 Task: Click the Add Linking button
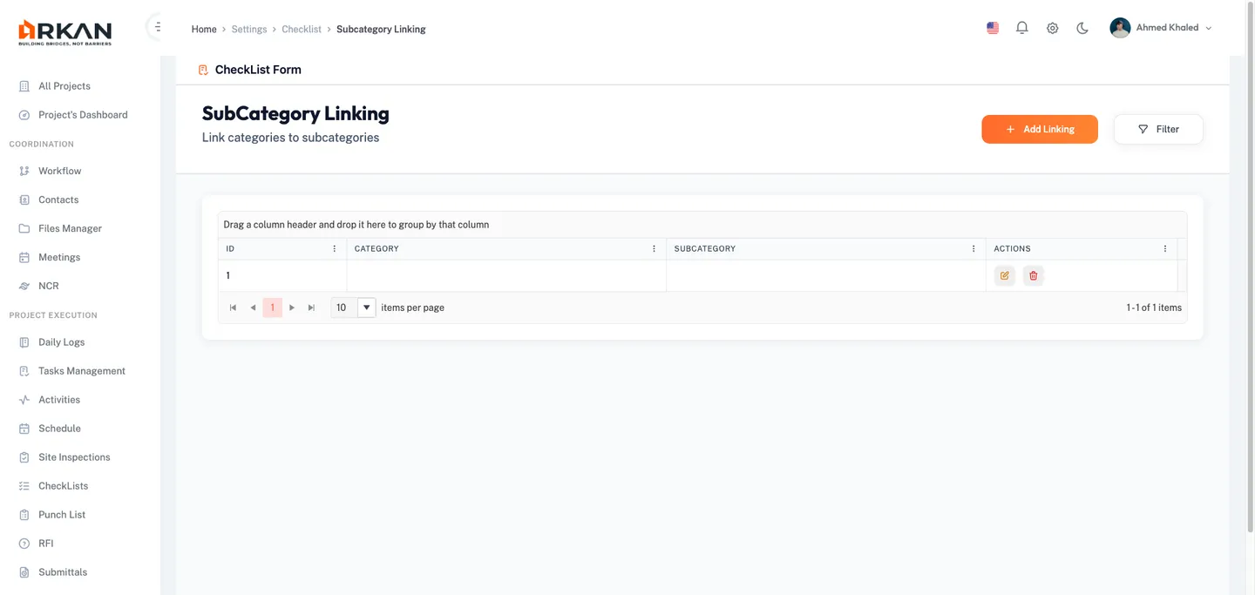pos(1040,128)
